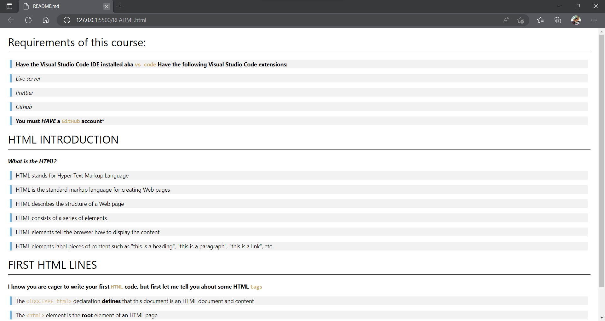Click the scrollbar down arrow
The height and width of the screenshot is (321, 605).
coord(601,318)
